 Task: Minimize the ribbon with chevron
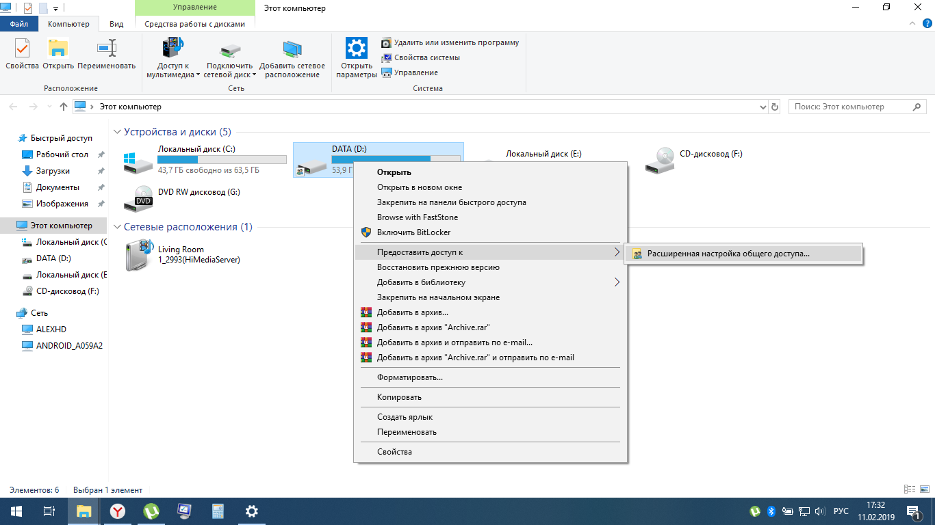[912, 23]
